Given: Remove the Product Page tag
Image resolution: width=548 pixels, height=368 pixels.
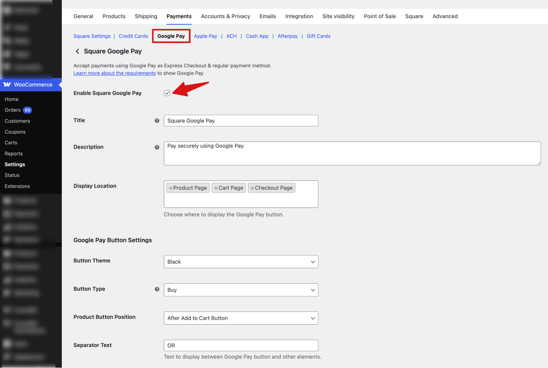Looking at the screenshot, I should point(171,188).
